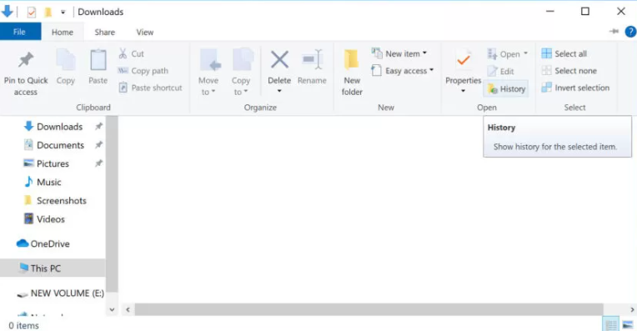
Task: Click the ribbon pin icon
Action: tap(614, 32)
